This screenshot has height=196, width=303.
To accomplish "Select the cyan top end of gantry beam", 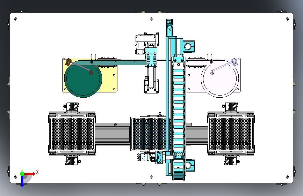I will click(x=169, y=28).
